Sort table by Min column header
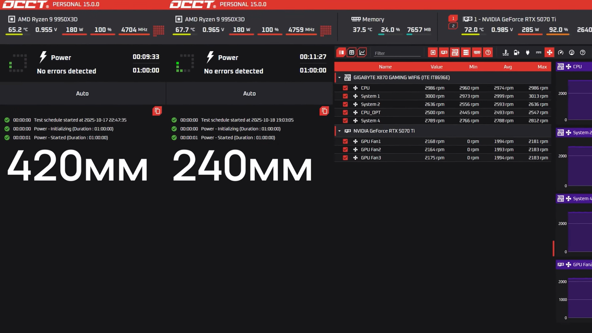Screen dimensions: 592x333 [x=473, y=67]
